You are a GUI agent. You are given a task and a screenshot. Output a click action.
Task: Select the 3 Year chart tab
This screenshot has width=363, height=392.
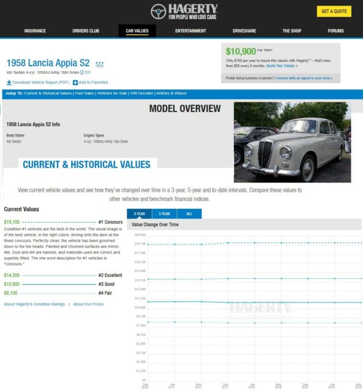click(139, 214)
